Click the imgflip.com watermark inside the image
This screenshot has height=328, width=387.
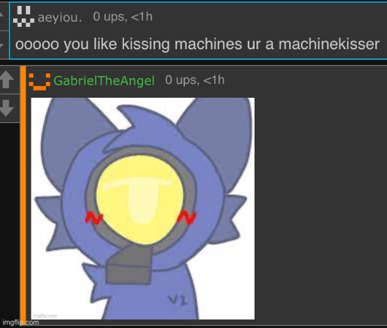[45, 316]
